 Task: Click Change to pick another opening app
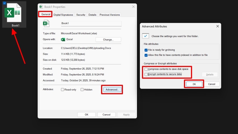point(108,40)
